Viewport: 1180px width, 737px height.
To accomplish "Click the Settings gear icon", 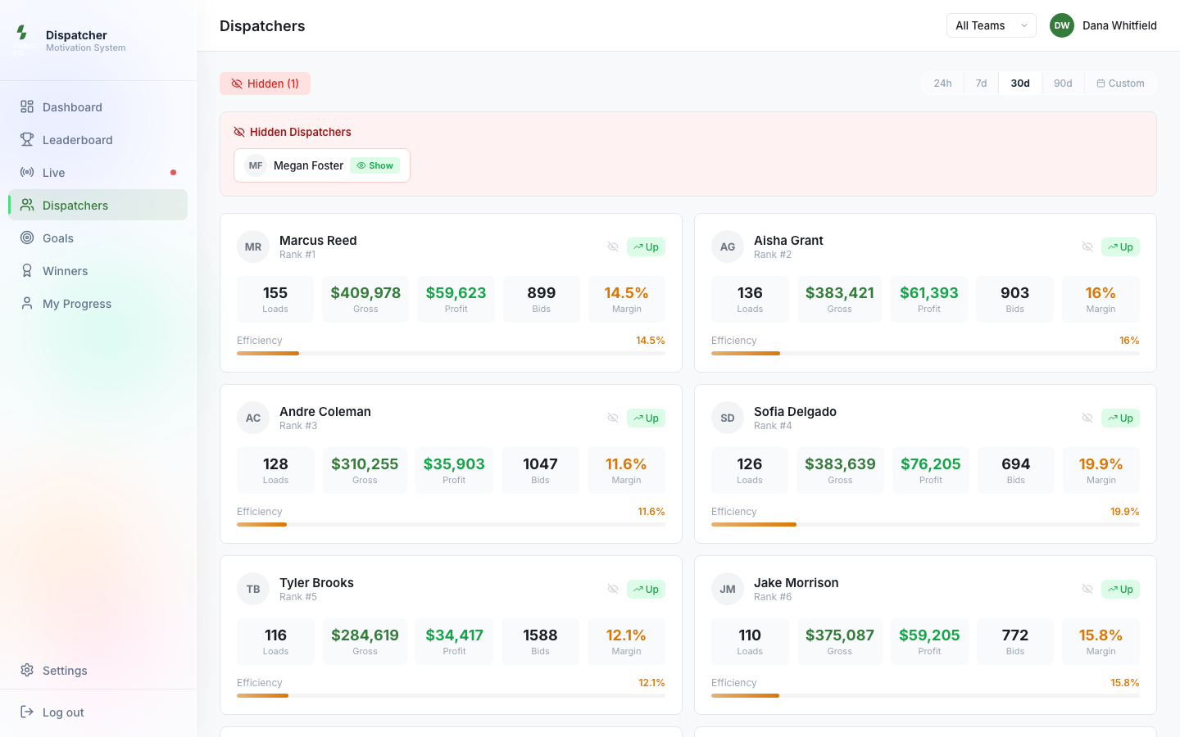I will (x=27, y=671).
